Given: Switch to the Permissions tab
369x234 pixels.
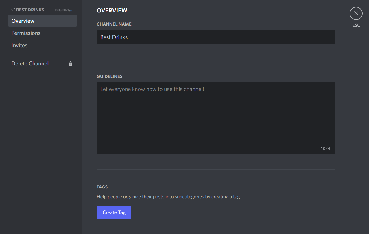Looking at the screenshot, I should (x=43, y=33).
